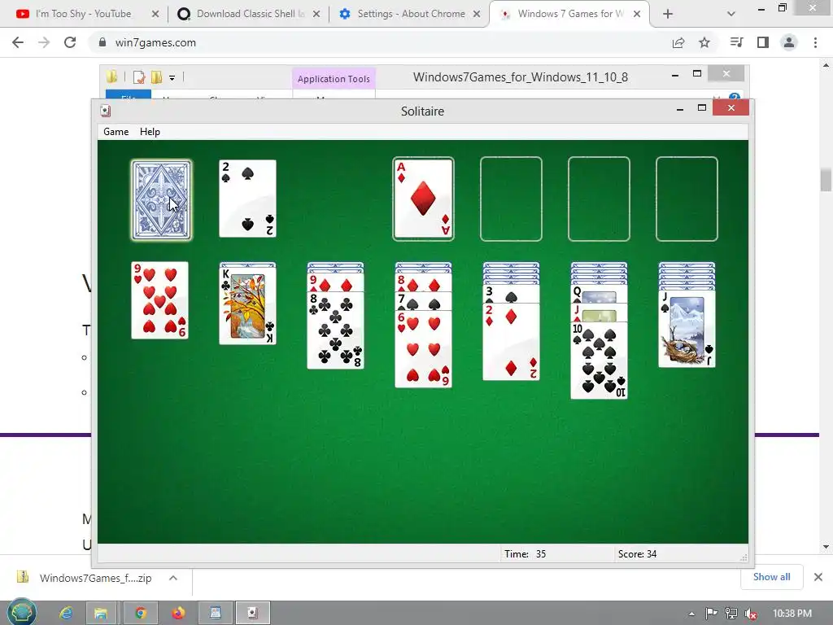Click the third empty foundation slot
This screenshot has height=625, width=833.
pos(599,199)
